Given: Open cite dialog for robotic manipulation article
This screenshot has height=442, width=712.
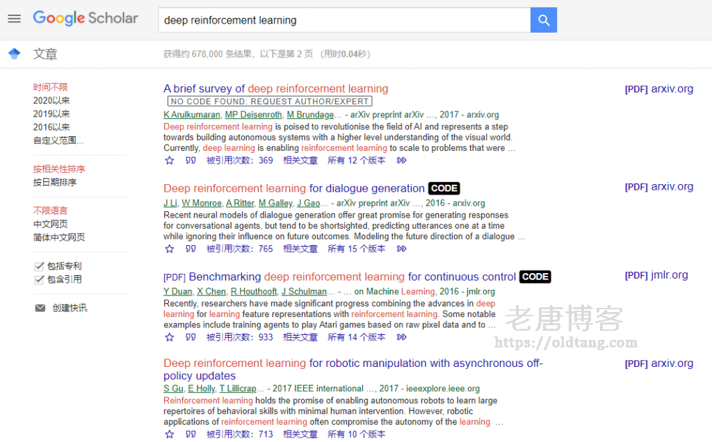Looking at the screenshot, I should pyautogui.click(x=191, y=433).
